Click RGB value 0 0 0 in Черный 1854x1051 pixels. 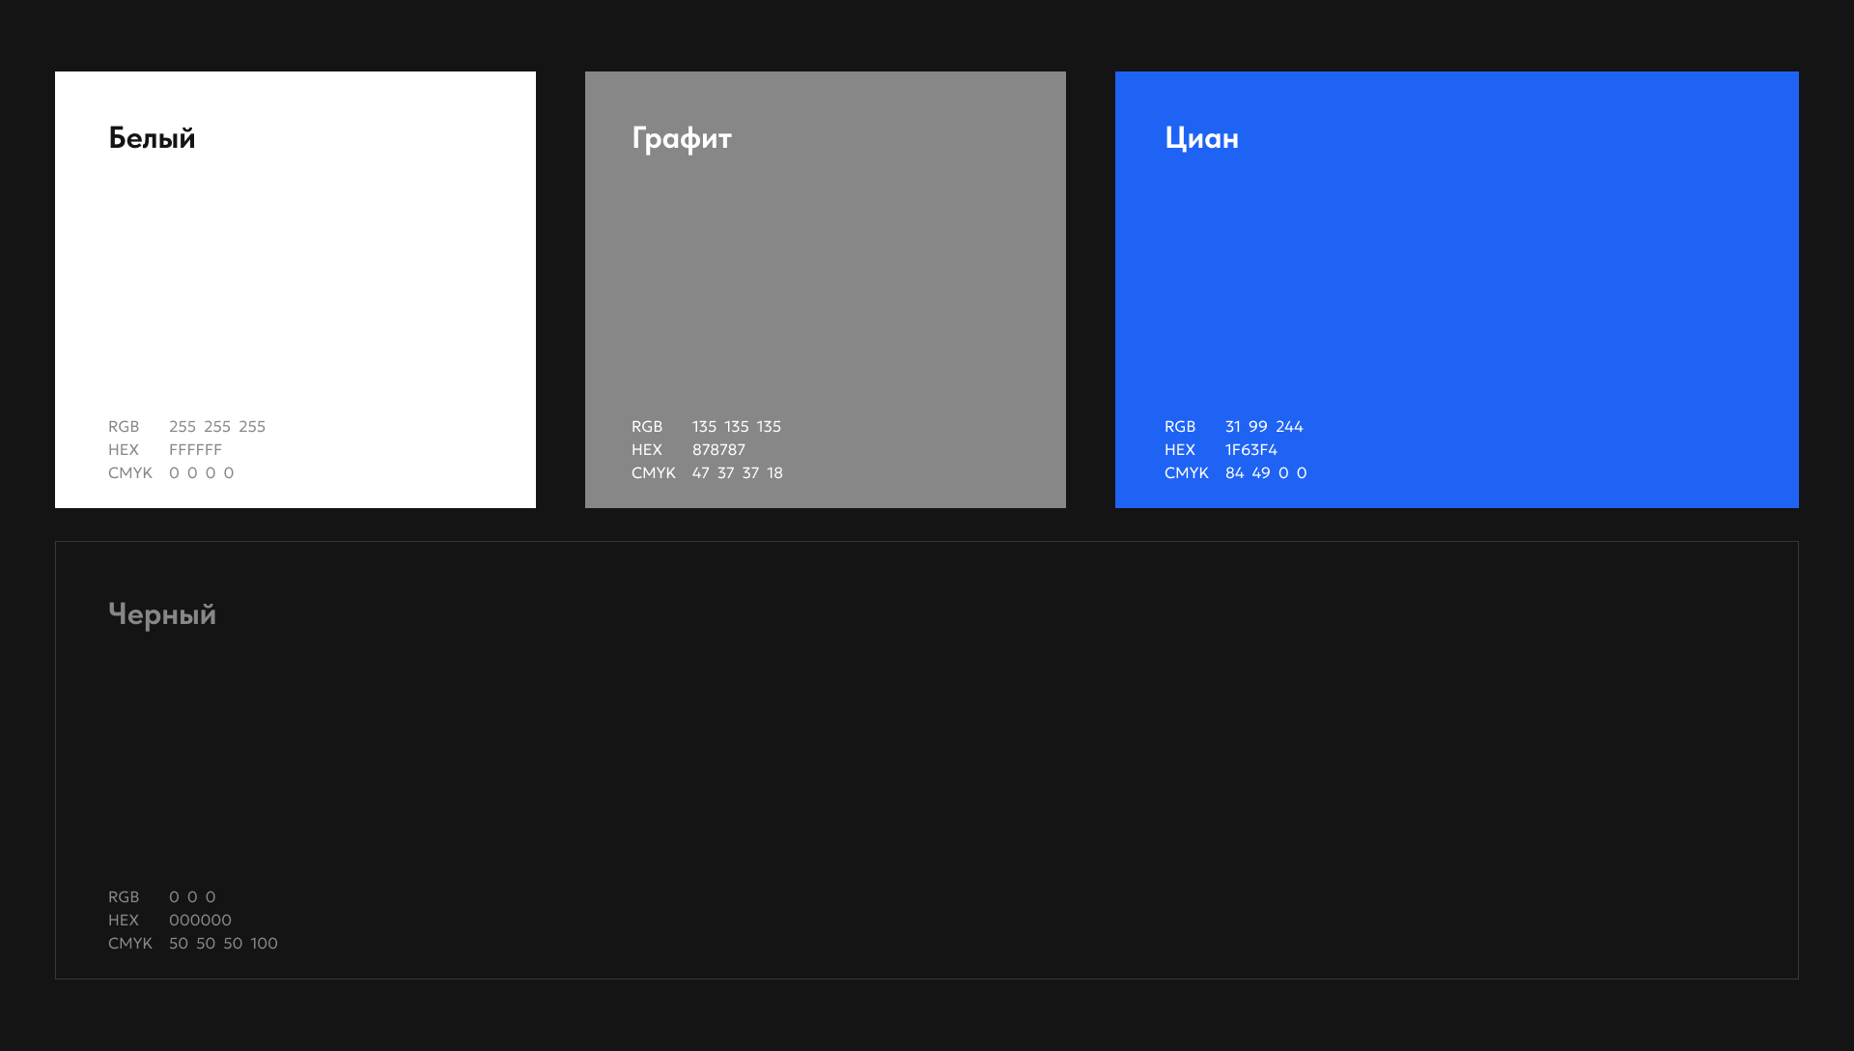coord(192,897)
